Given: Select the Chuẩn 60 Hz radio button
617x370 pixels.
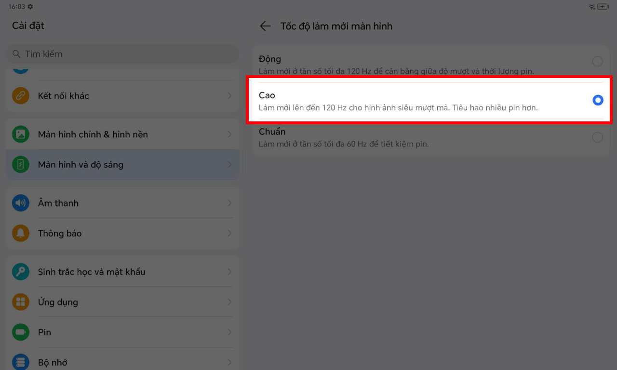Looking at the screenshot, I should click(598, 137).
